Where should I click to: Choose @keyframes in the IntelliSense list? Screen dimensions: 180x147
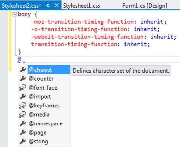click(x=44, y=106)
